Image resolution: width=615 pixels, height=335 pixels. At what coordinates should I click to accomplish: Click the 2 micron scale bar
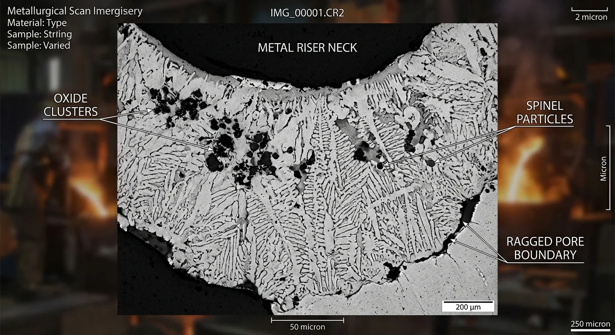pos(589,14)
